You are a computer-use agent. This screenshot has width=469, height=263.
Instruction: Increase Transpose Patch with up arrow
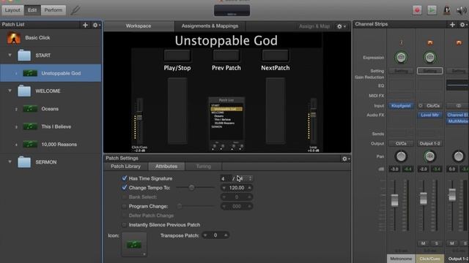pyautogui.click(x=226, y=235)
